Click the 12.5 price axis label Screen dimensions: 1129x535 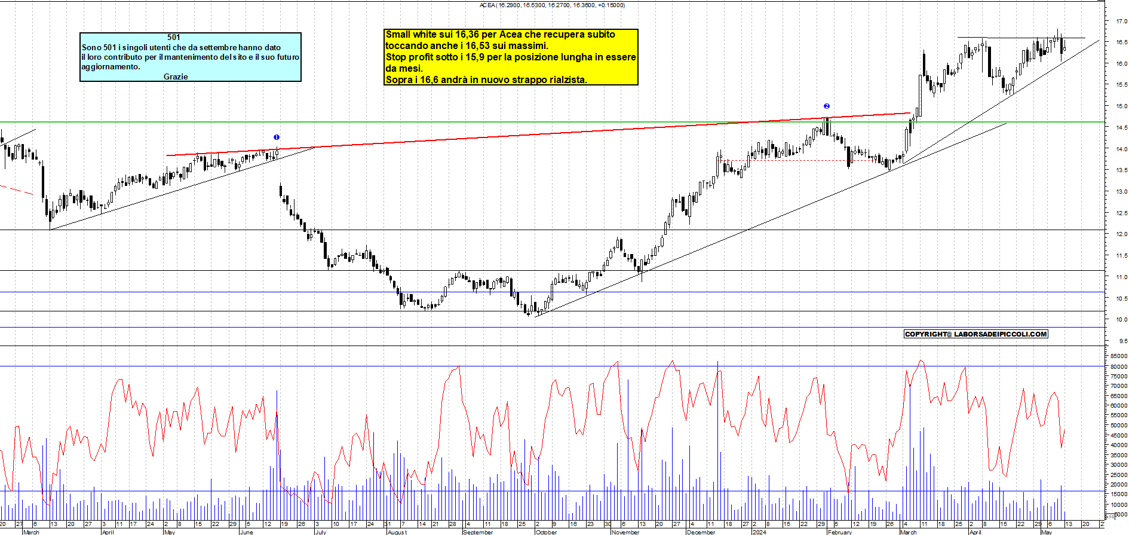[x=1121, y=213]
